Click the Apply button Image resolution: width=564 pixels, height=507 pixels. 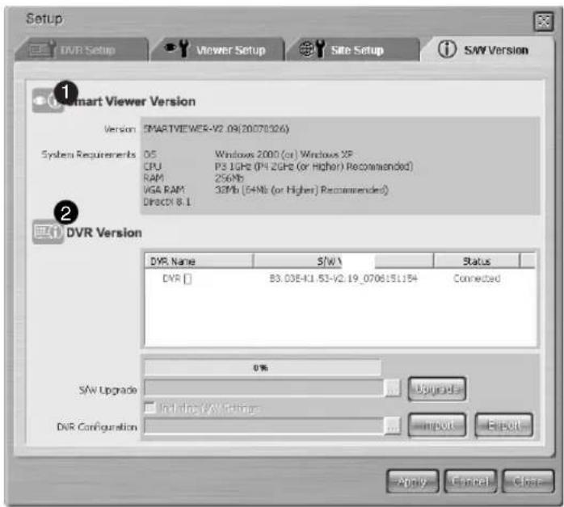coord(413,481)
